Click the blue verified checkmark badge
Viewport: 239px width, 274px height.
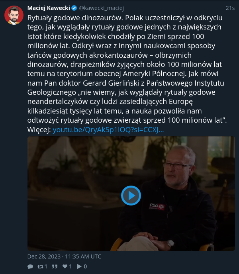[x=74, y=8]
